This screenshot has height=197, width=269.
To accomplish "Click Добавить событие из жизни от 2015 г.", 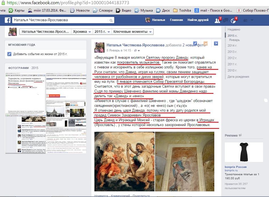I will pyautogui.click(x=40, y=54).
